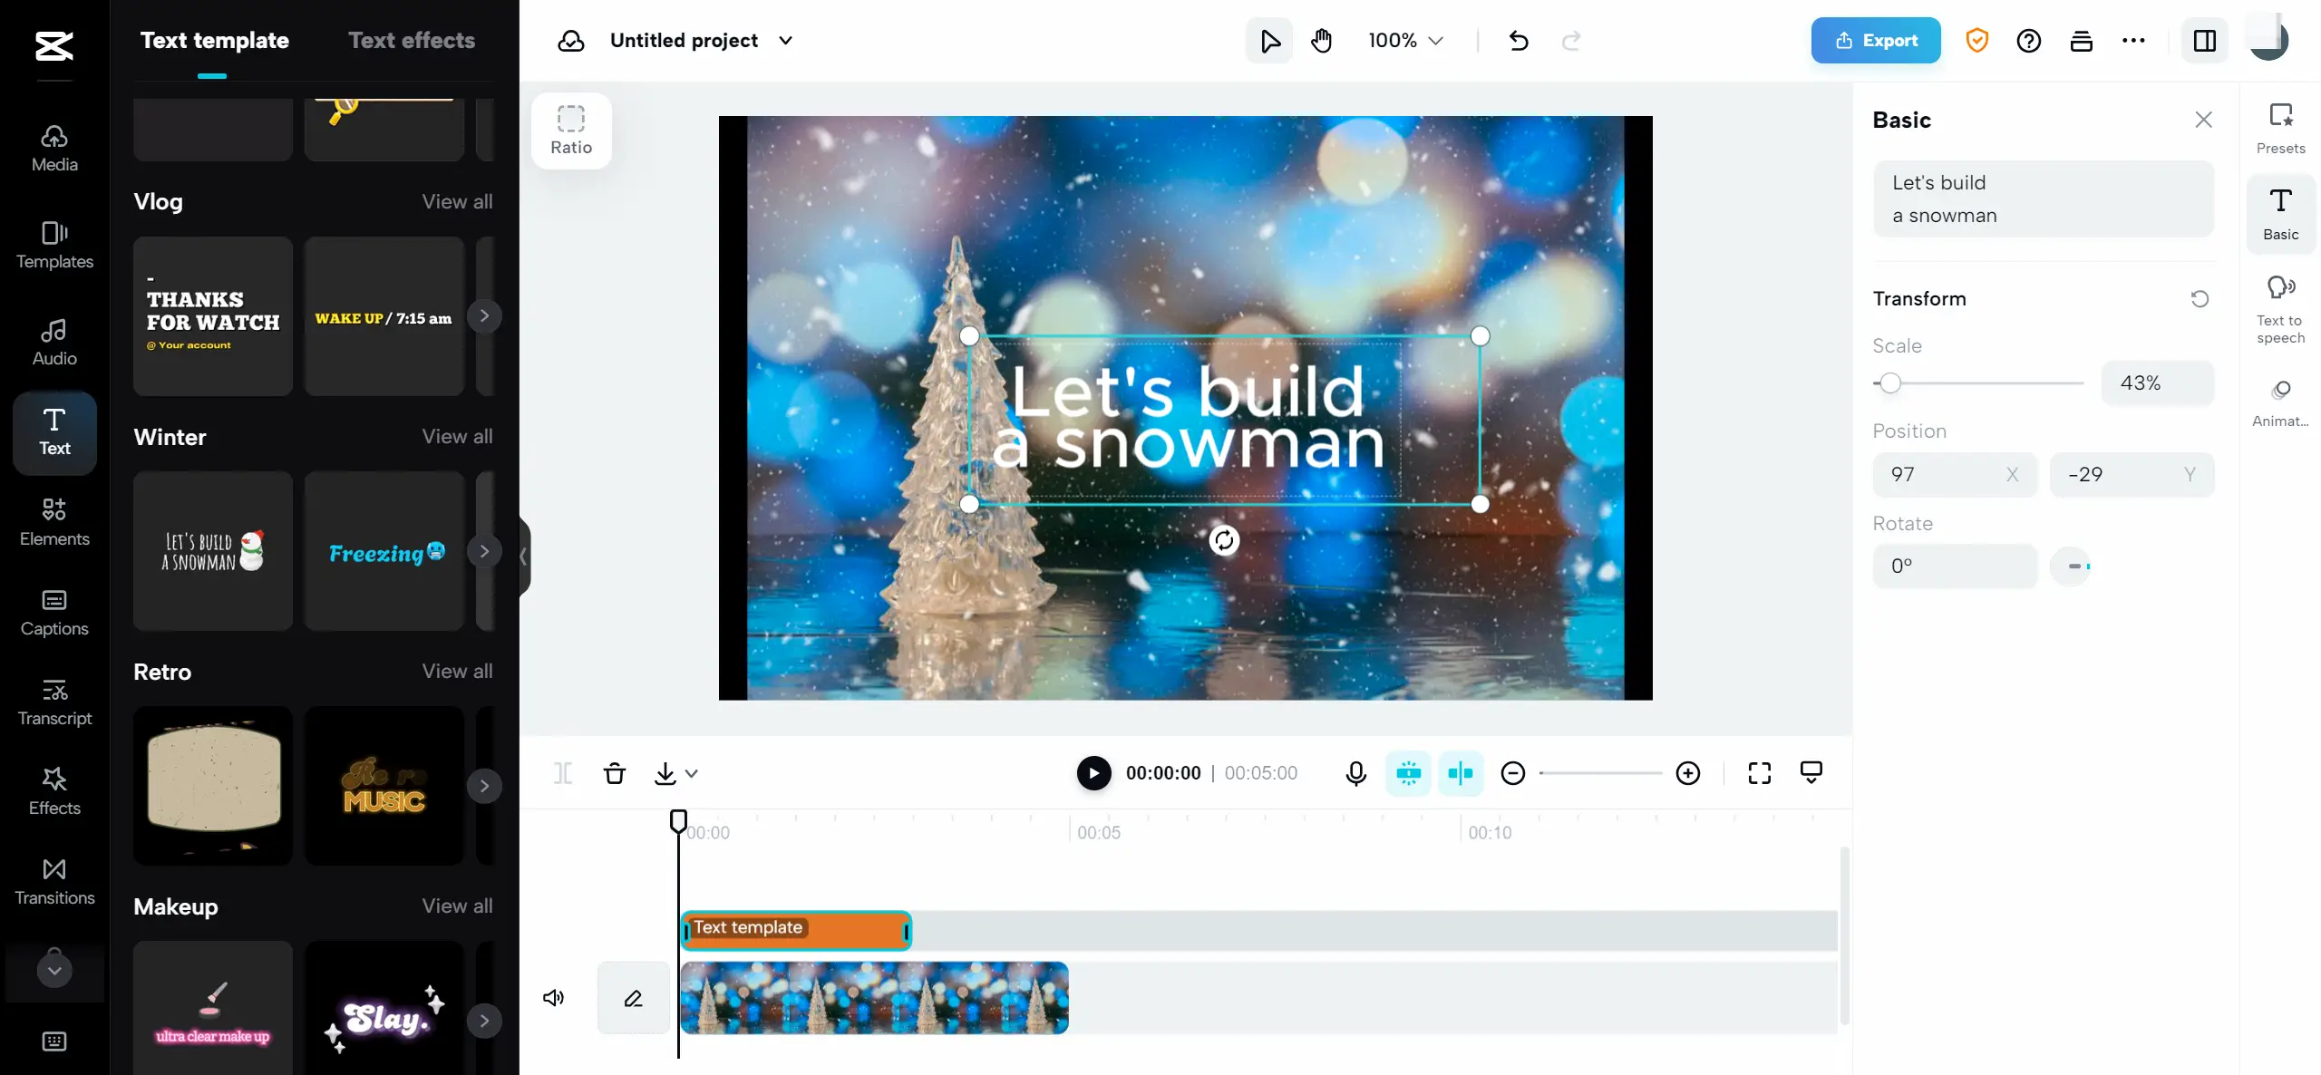
Task: Expand the project title dropdown
Action: coord(784,40)
